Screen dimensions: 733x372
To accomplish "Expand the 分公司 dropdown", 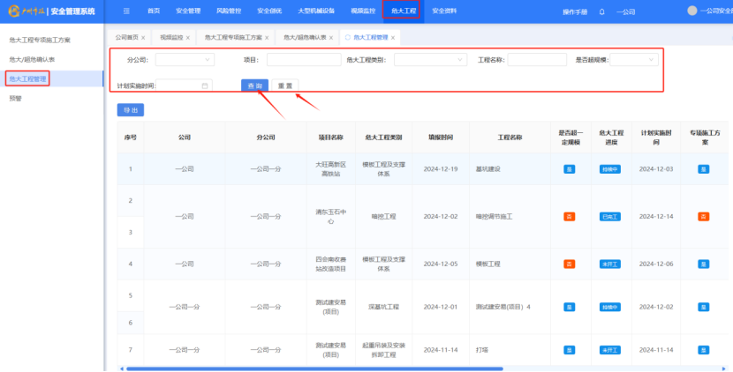I will [185, 60].
